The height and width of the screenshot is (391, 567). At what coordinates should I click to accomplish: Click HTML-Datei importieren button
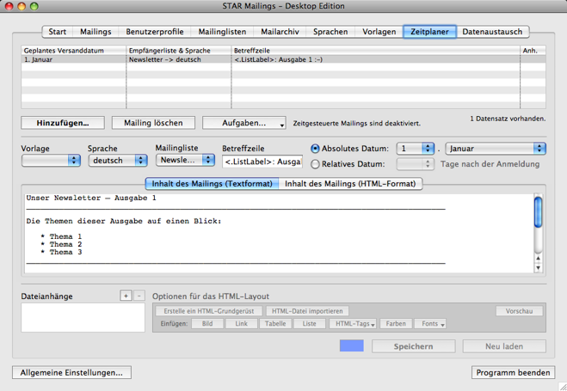point(307,311)
